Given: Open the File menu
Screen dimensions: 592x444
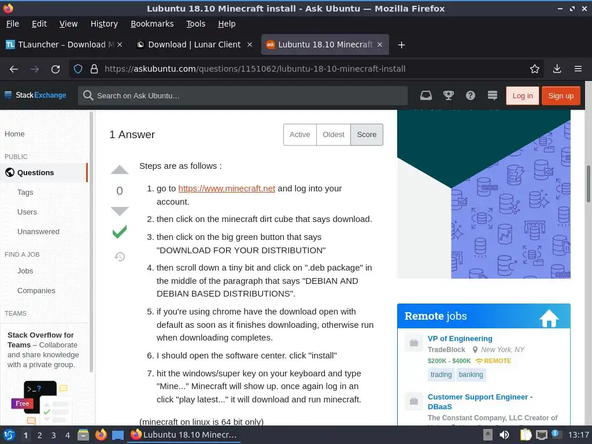Looking at the screenshot, I should click(x=13, y=24).
